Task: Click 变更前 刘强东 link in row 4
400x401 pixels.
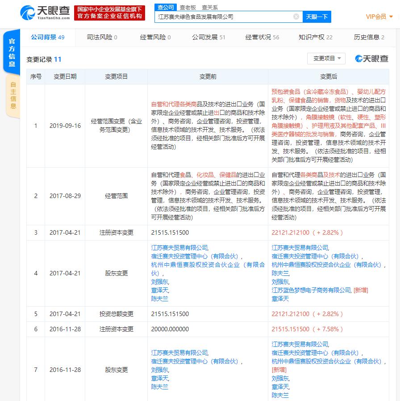Action: pyautogui.click(x=160, y=282)
